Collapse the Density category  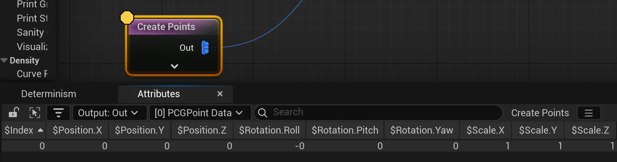[x=4, y=60]
